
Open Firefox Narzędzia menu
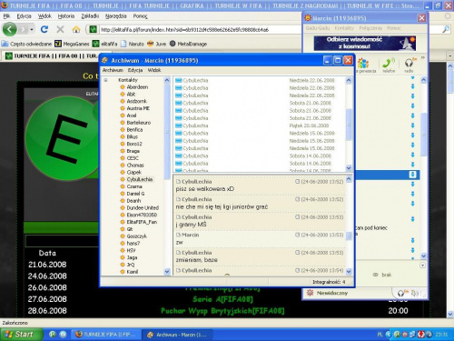coord(116,16)
